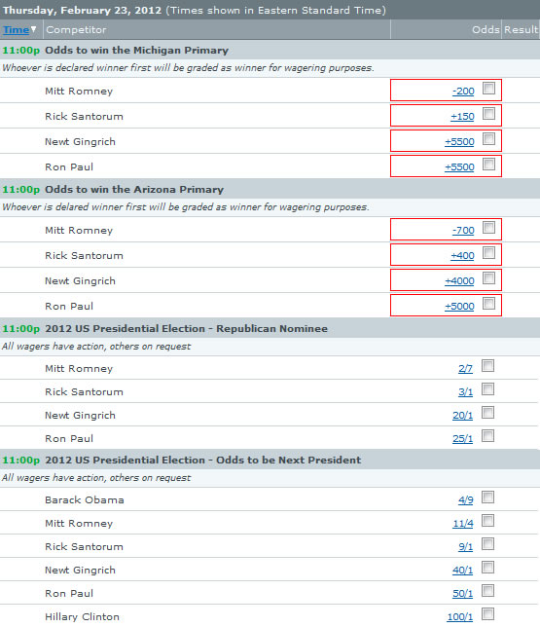Select Rick Santorum's +150 Michigan odds
540x627 pixels.
(x=462, y=117)
